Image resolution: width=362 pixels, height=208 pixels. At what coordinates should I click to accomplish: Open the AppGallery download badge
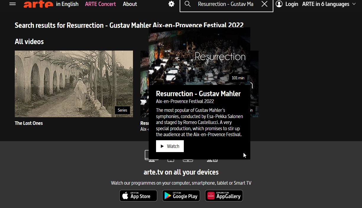[224, 196]
